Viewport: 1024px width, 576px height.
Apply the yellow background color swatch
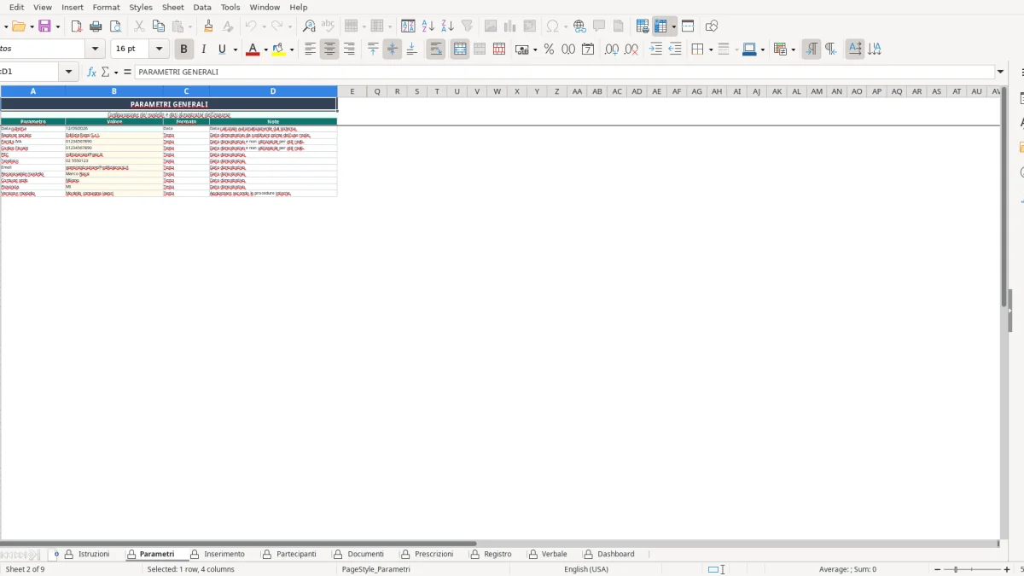[x=278, y=49]
